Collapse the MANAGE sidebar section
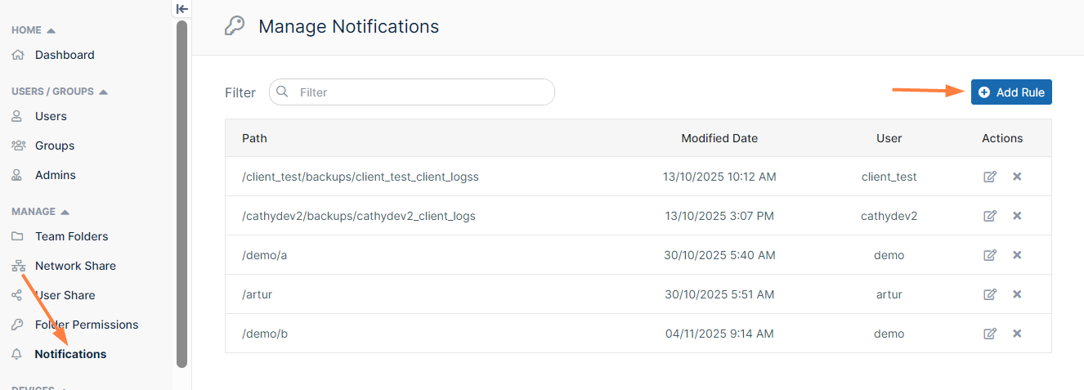The height and width of the screenshot is (390, 1084). 65,212
